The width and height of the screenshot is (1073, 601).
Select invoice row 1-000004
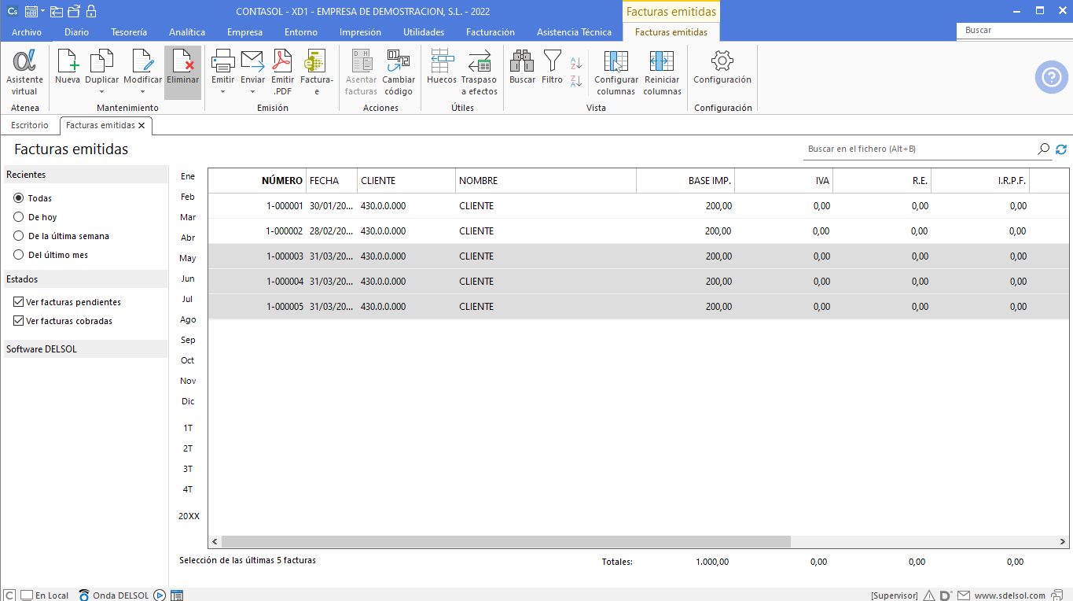click(x=638, y=282)
